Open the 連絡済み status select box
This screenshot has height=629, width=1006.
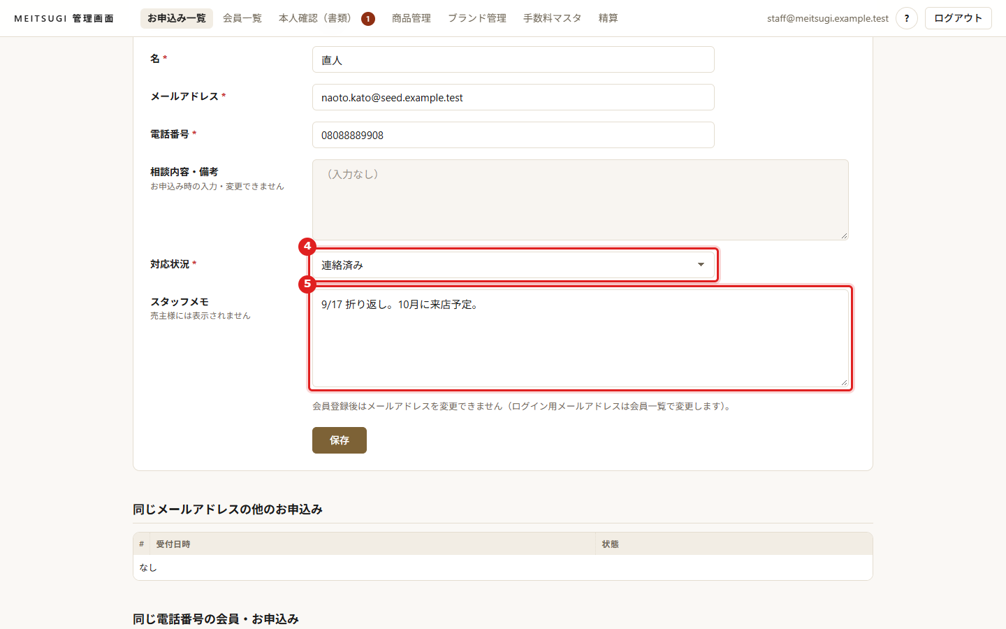tap(513, 265)
